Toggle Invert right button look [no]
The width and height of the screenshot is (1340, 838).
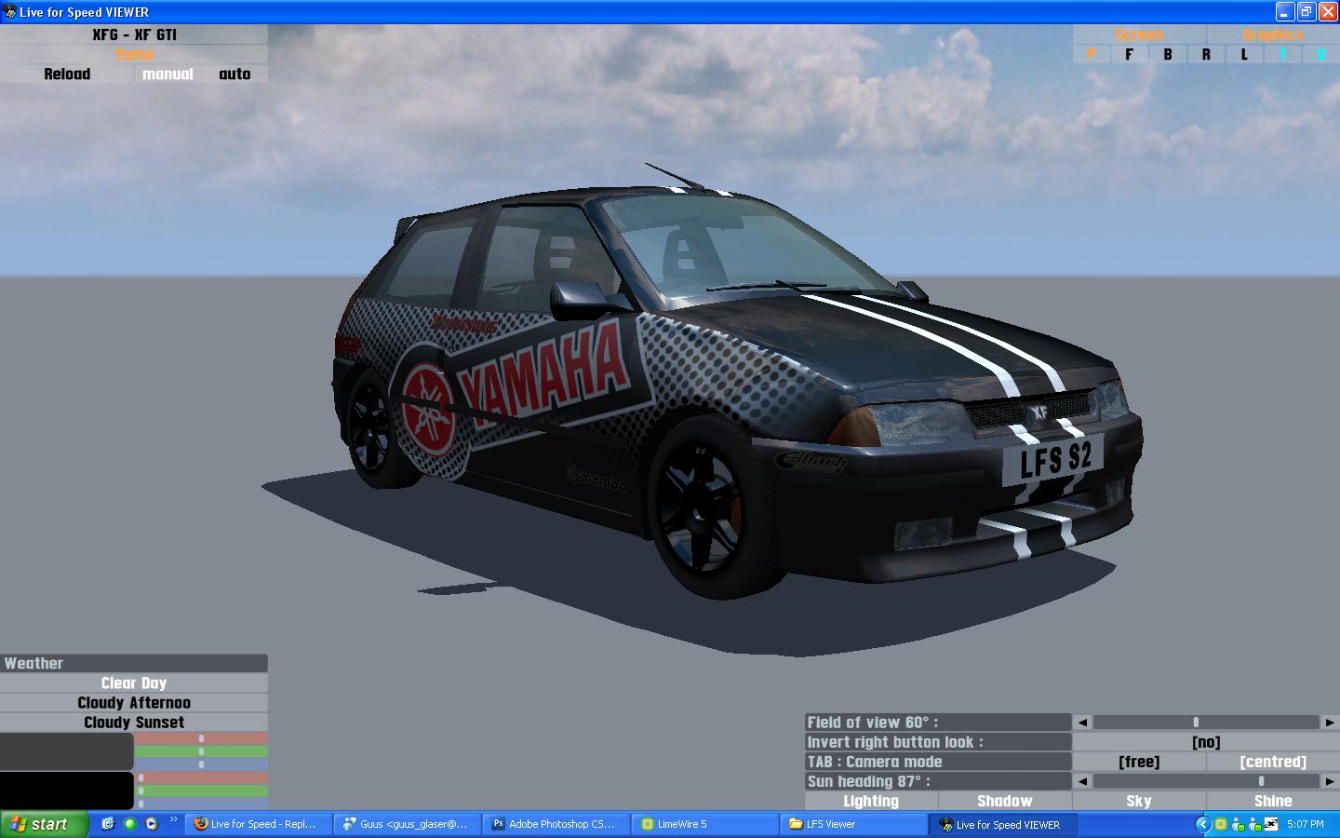point(1206,742)
